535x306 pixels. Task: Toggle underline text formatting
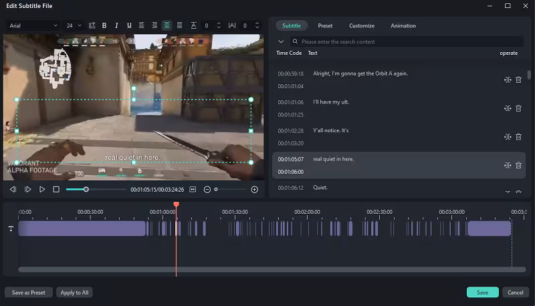129,25
